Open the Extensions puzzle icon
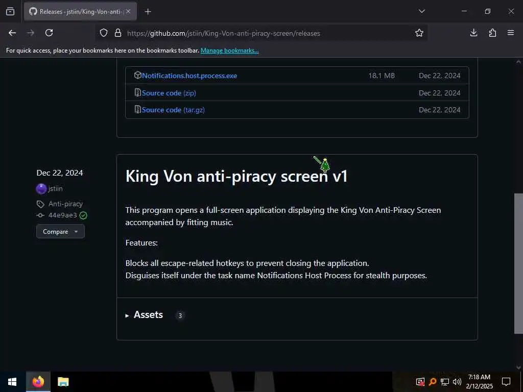The width and height of the screenshot is (523, 392). click(x=492, y=33)
